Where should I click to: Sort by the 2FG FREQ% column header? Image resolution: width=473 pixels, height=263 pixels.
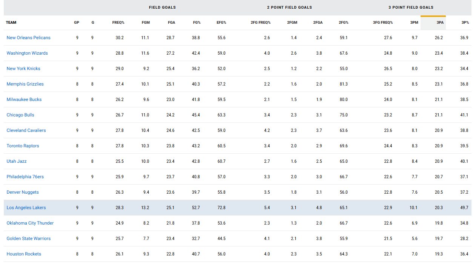[x=261, y=23]
